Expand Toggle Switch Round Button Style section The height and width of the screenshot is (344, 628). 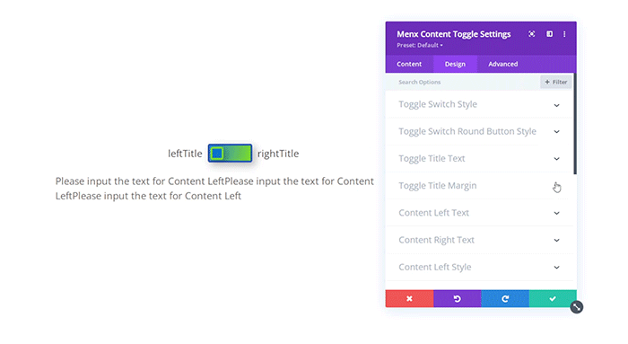click(x=479, y=131)
